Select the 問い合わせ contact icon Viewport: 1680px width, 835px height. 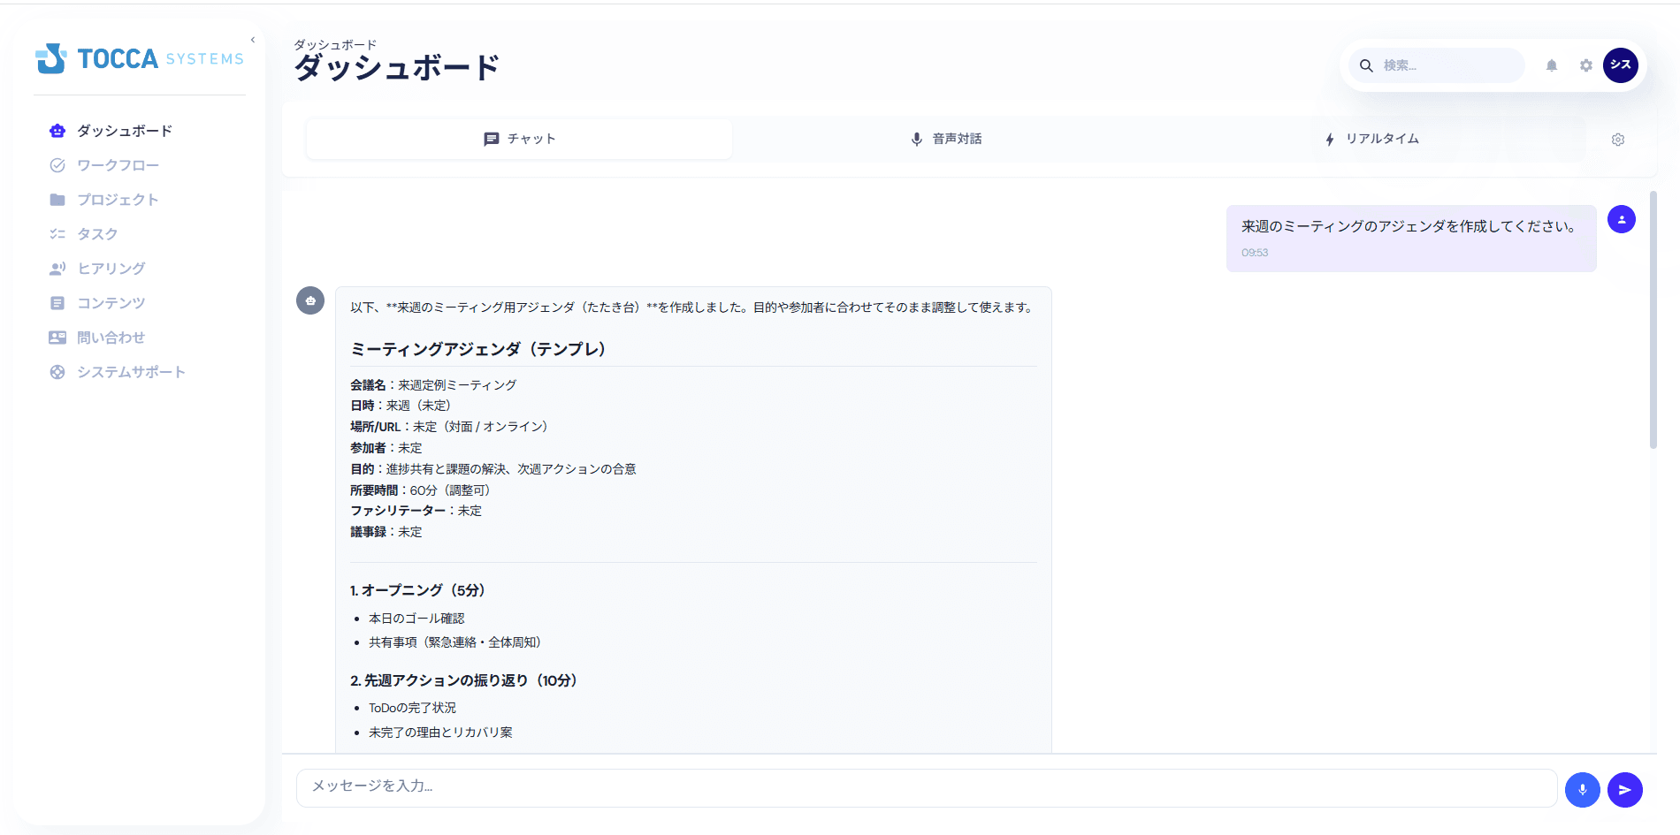(57, 337)
